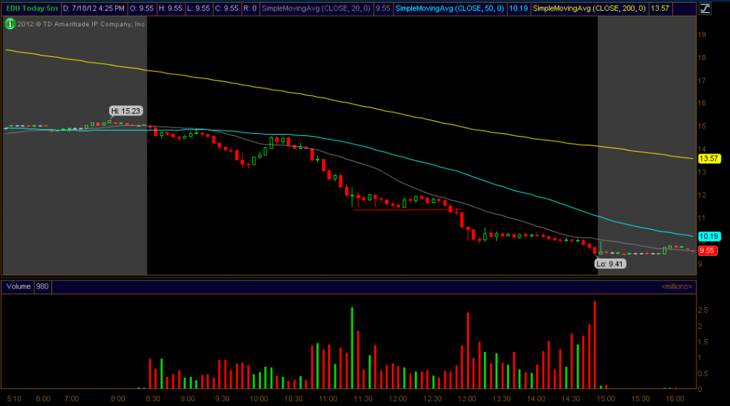
Task: Click the 10.19 value in header
Action: 518,9
